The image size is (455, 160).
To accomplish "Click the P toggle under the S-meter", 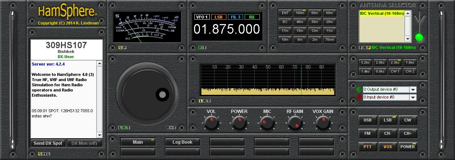I will coord(125,47).
